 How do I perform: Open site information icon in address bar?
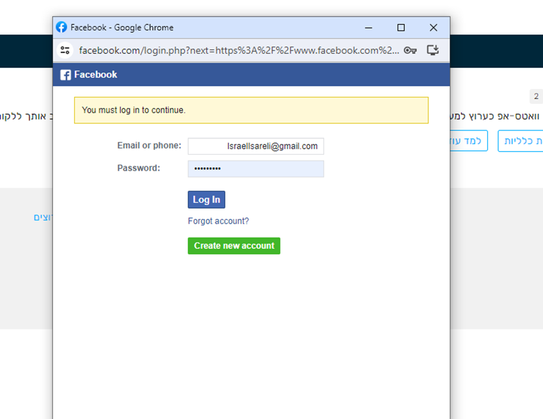tap(65, 50)
